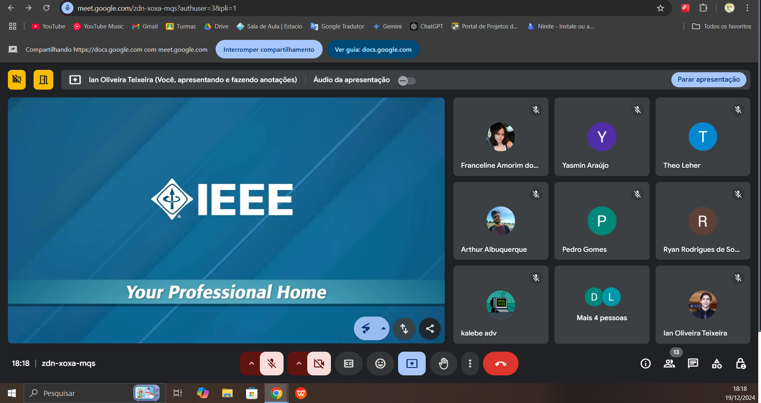Expand microphone audio settings arrow
Viewport: 761px width, 403px height.
coord(251,364)
